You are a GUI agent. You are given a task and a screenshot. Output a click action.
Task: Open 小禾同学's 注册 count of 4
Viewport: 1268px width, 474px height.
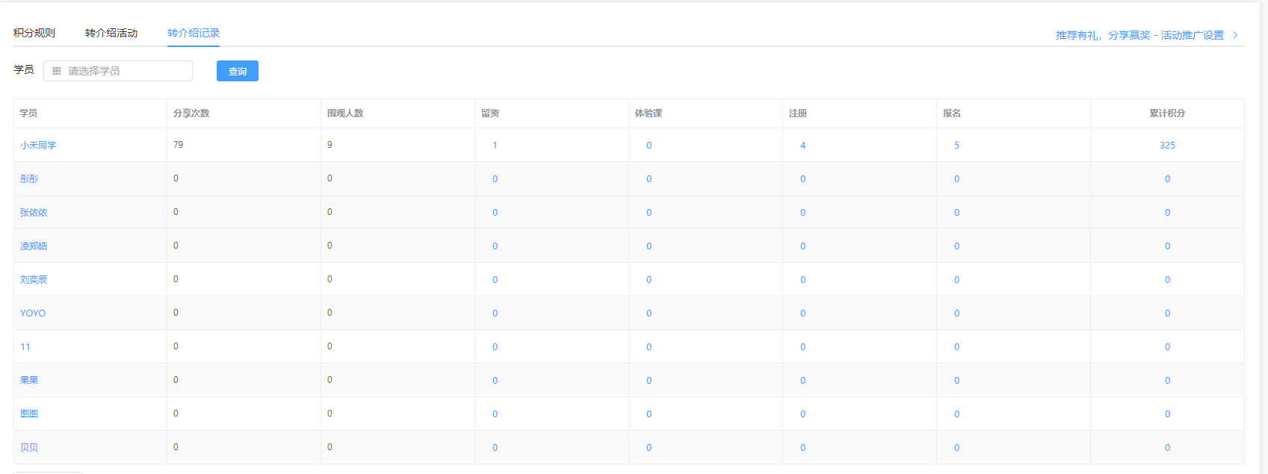pos(802,146)
